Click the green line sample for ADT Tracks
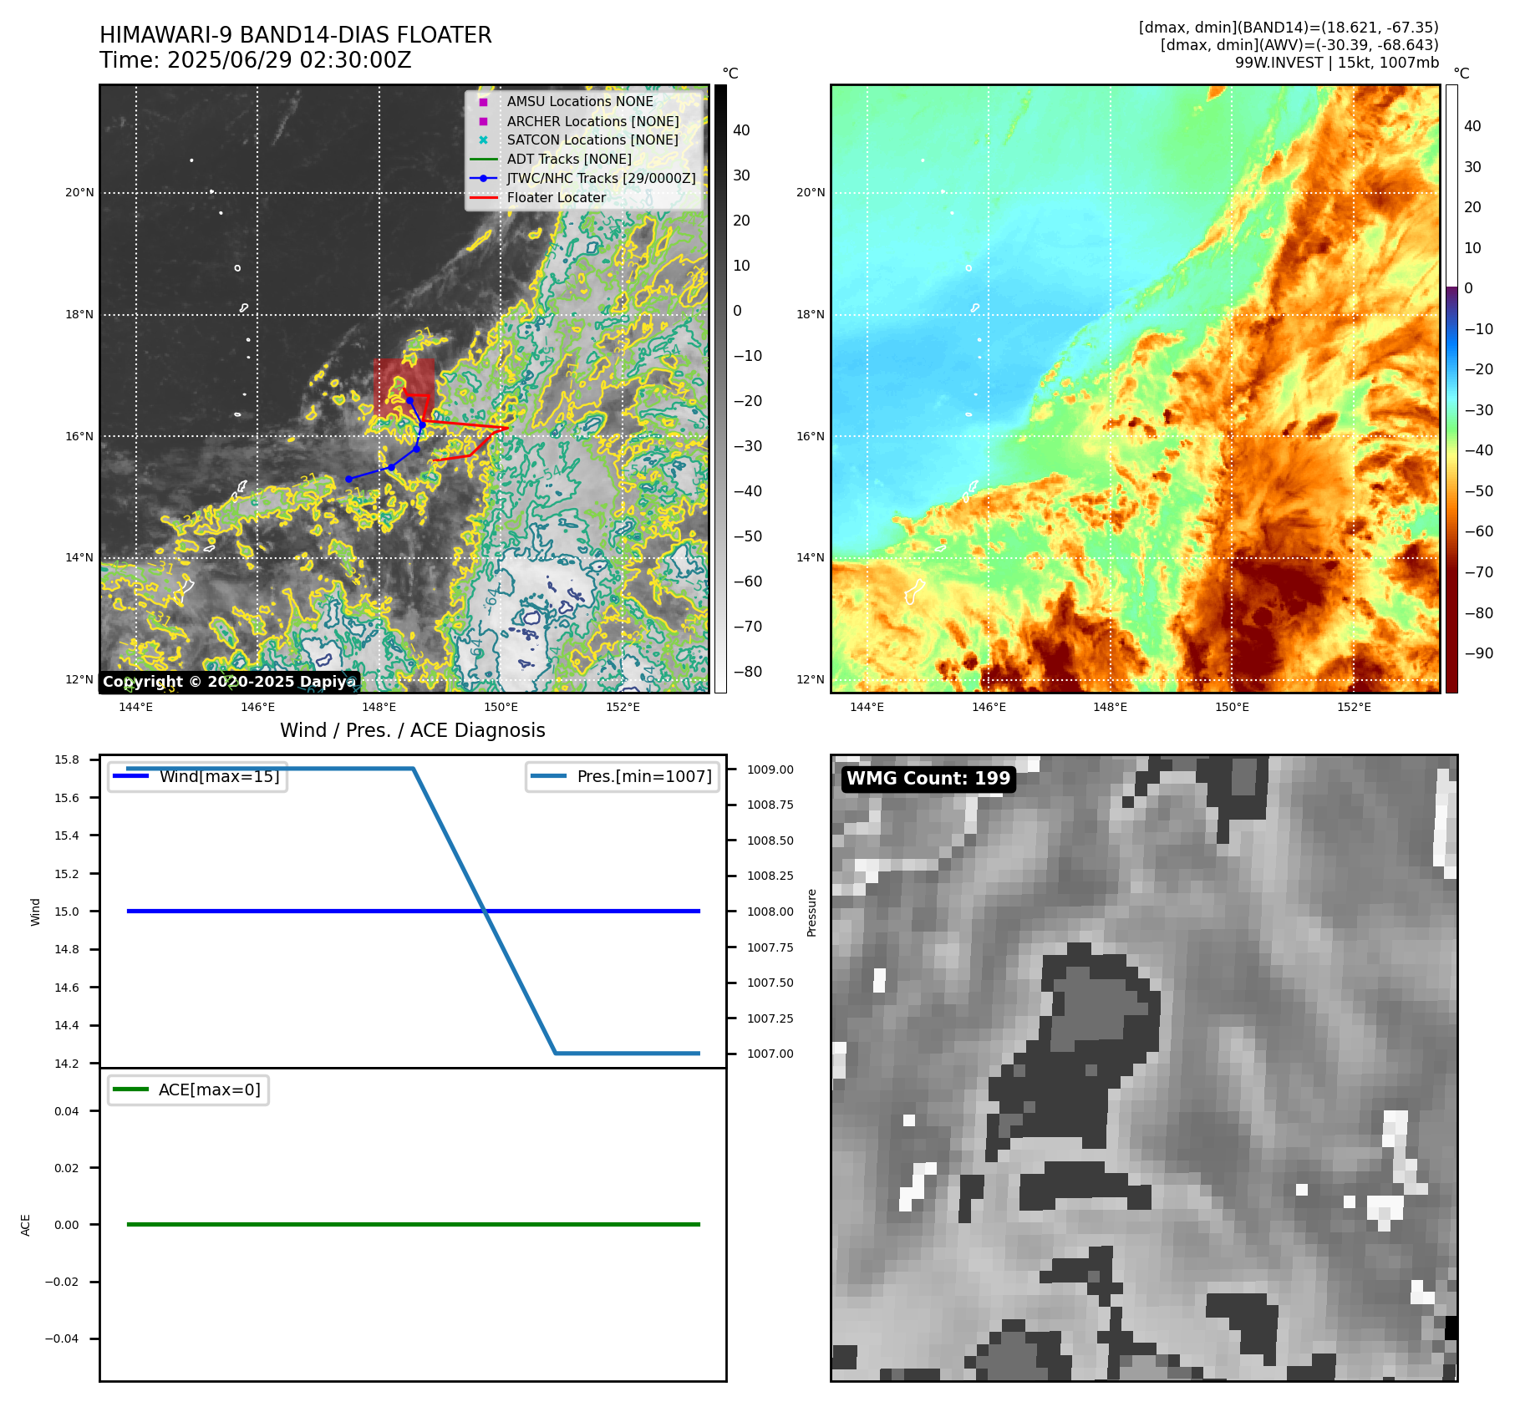This screenshot has width=1515, height=1412. (x=483, y=159)
